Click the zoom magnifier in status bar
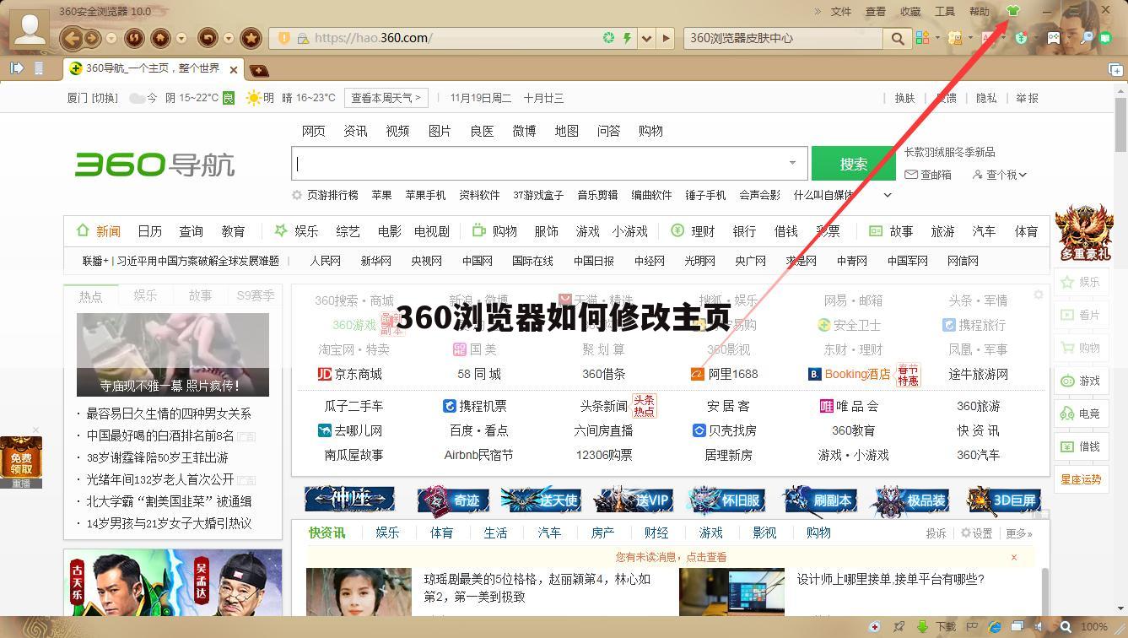 [1066, 627]
